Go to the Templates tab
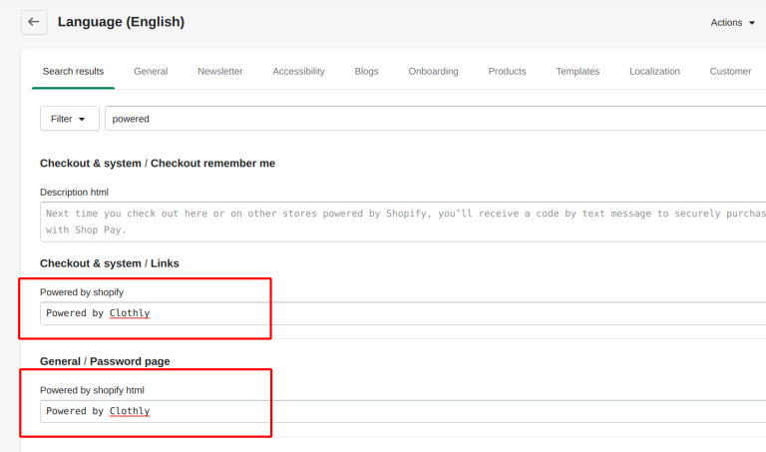 tap(577, 72)
